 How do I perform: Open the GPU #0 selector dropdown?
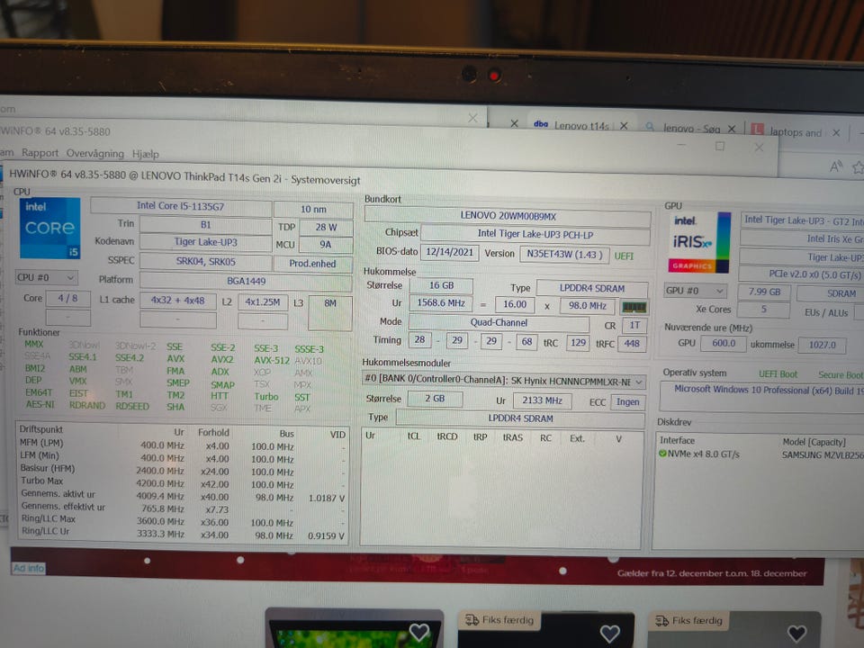[696, 291]
